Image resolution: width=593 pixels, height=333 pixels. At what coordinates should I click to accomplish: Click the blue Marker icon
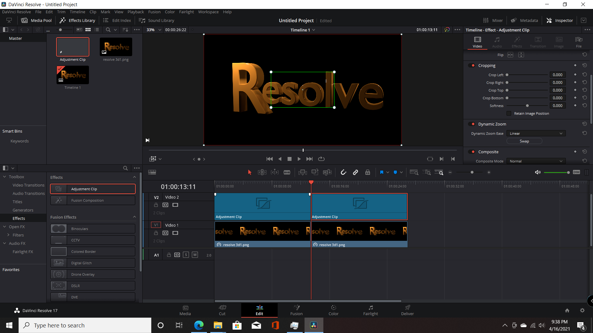click(x=395, y=172)
